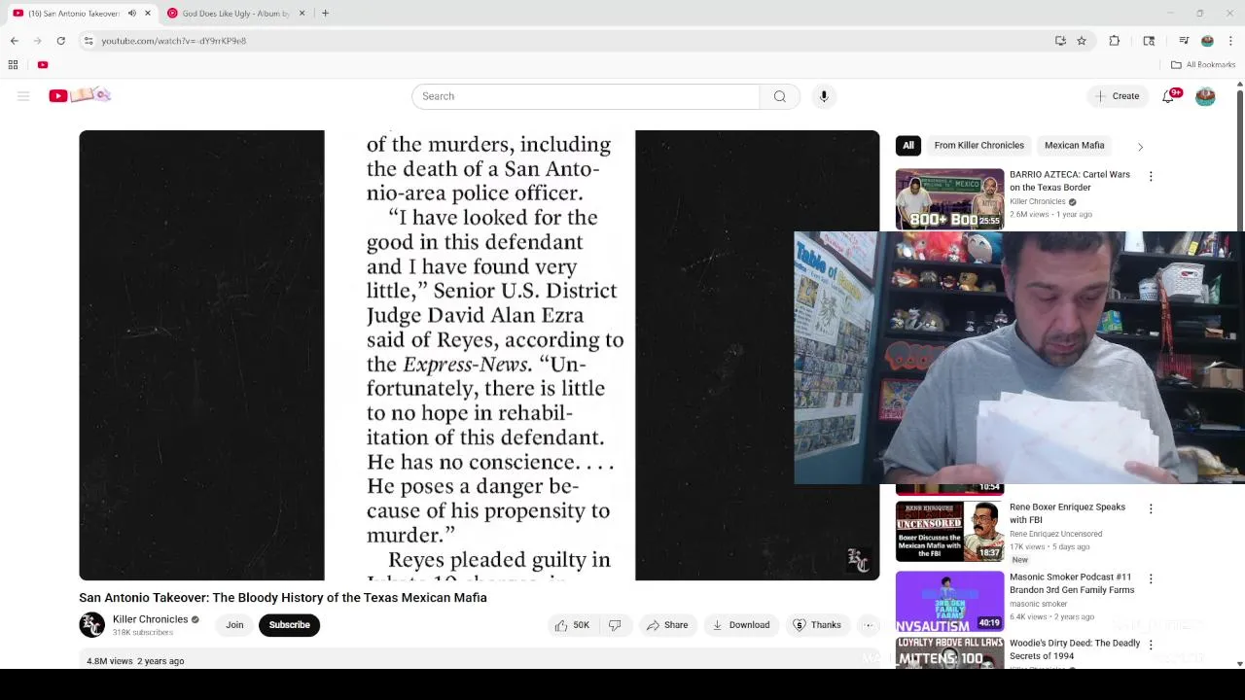Open options for BARRIO AZTECA video

[x=1151, y=177]
